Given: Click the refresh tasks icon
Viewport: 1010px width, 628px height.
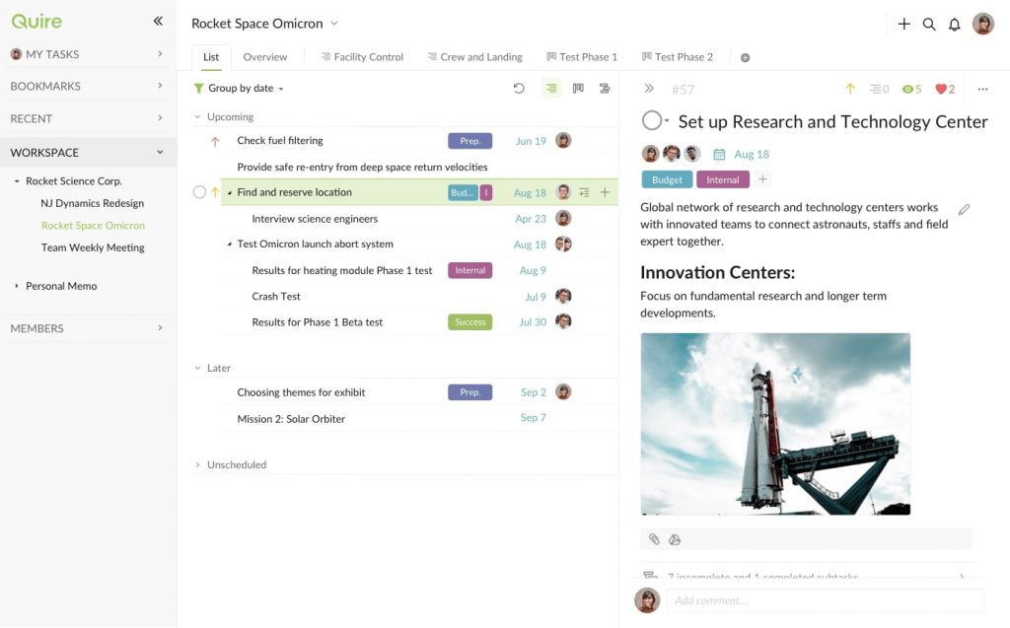Looking at the screenshot, I should (x=519, y=88).
